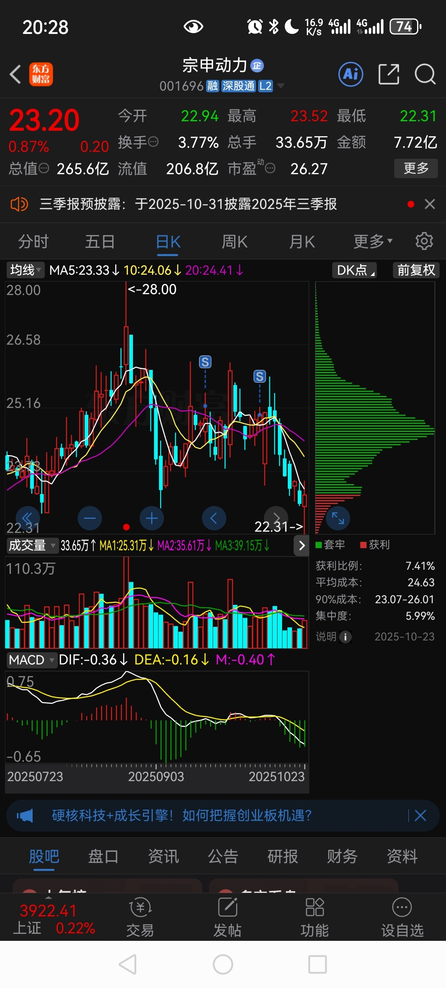Tap Android home navigation button
446x988 pixels.
pyautogui.click(x=223, y=964)
